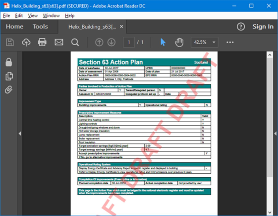Open the Find text magnifier icon
Screen dimensions: 278x216
click(x=75, y=42)
